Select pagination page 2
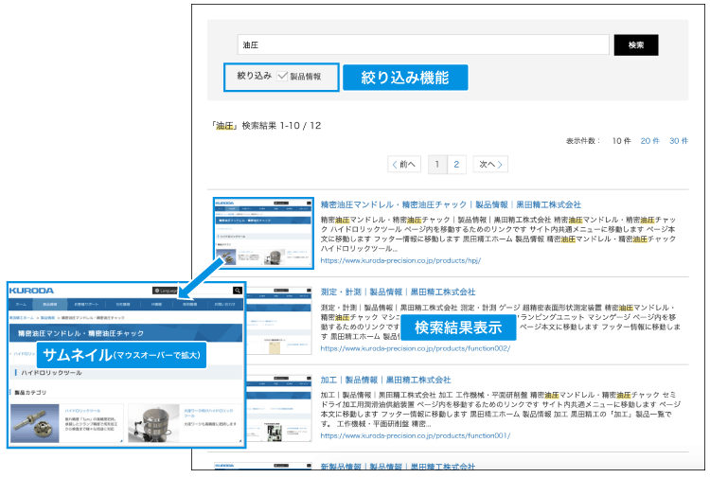710x478 pixels. [x=456, y=164]
